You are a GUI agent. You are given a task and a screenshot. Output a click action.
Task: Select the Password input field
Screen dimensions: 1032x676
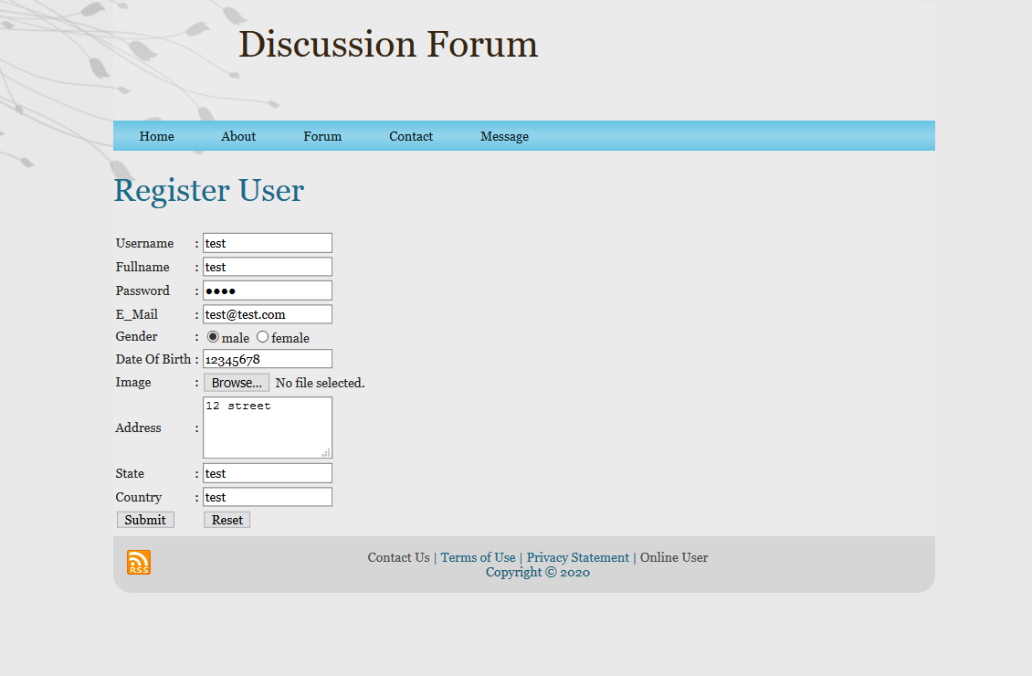pyautogui.click(x=267, y=290)
